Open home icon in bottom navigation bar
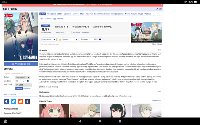Image resolution: width=200 pixels, height=125 pixels. pos(6,121)
